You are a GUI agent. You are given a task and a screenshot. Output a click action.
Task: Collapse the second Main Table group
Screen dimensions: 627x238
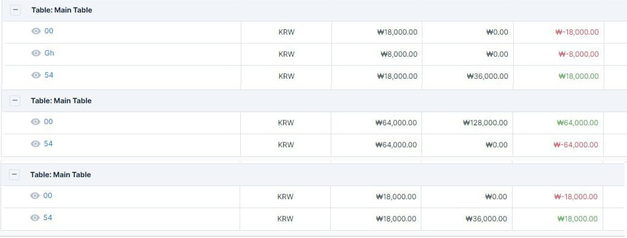click(15, 101)
